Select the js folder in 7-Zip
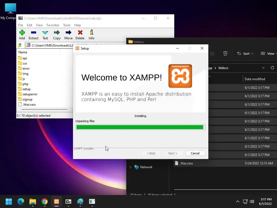277x208 pixels. pyautogui.click(x=22, y=79)
